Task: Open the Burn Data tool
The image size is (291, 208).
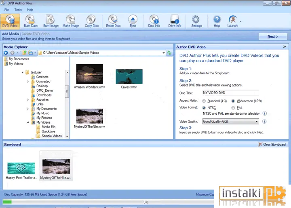Action: [31, 21]
